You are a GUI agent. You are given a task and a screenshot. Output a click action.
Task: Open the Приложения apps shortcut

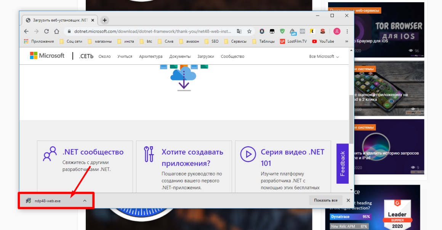[39, 42]
